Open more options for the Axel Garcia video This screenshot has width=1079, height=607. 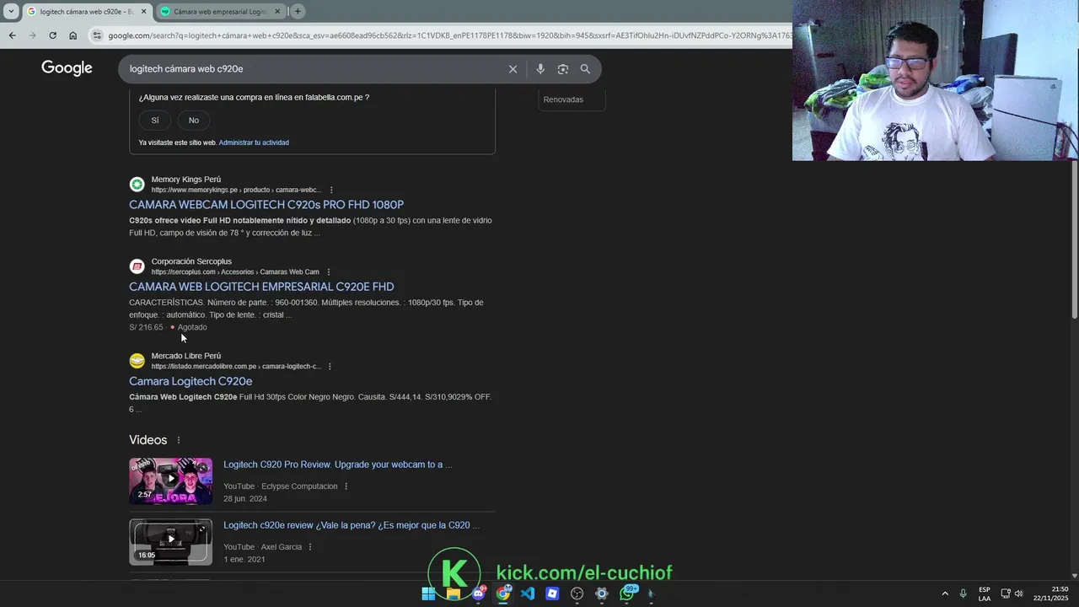[310, 547]
